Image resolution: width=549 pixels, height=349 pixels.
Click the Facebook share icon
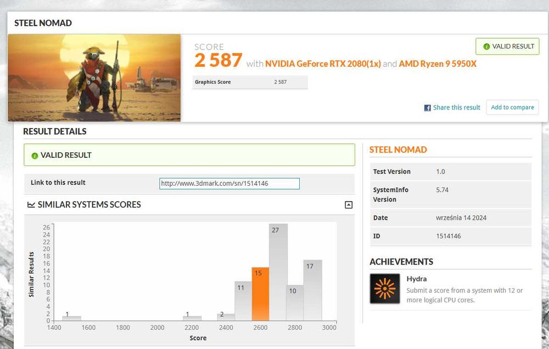427,108
